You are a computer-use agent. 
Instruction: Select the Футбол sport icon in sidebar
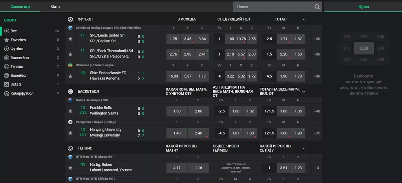(x=6, y=49)
